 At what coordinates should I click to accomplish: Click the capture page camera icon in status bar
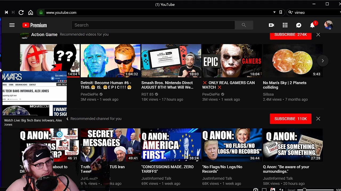[x=256, y=189]
